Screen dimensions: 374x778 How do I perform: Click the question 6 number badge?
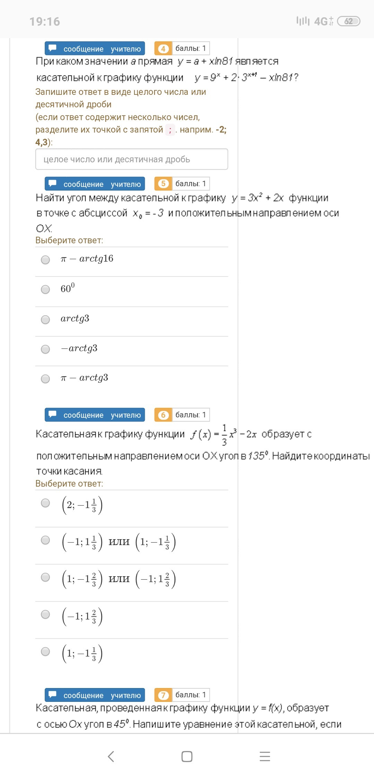point(163,415)
